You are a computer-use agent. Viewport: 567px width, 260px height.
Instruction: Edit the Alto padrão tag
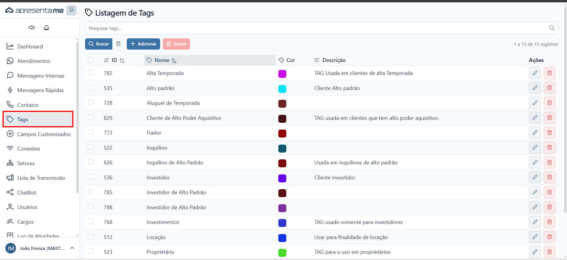pyautogui.click(x=535, y=88)
